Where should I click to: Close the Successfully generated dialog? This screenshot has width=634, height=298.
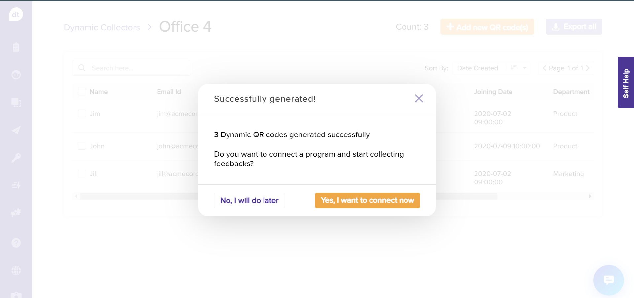(x=419, y=98)
